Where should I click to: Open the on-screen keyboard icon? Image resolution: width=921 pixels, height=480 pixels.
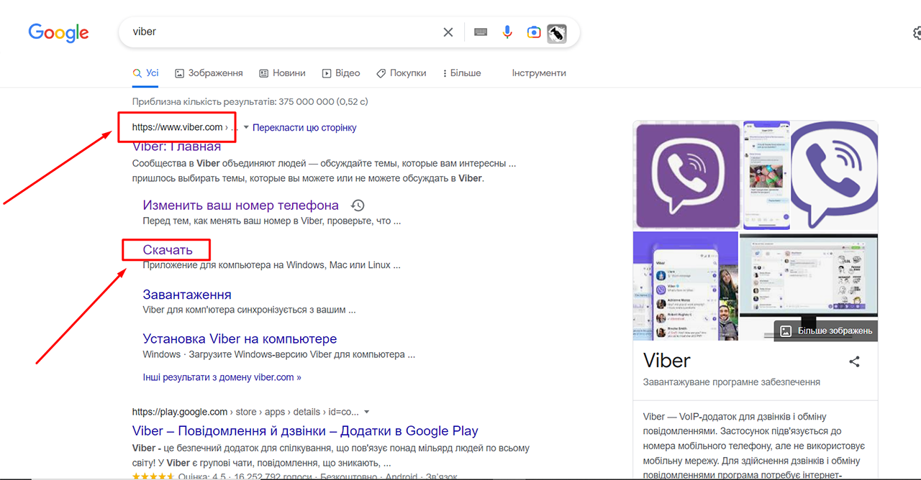pyautogui.click(x=481, y=32)
